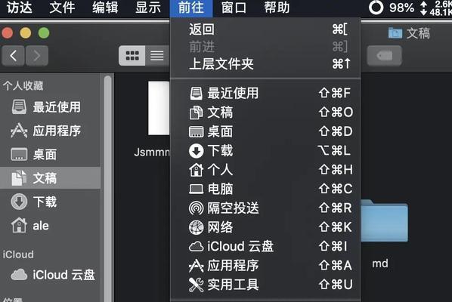Open iCloud 云盘 in the sidebar

tap(51, 275)
